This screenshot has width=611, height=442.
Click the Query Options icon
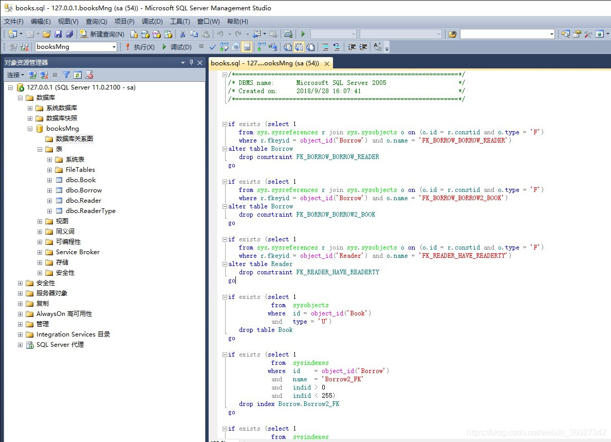tap(235, 47)
